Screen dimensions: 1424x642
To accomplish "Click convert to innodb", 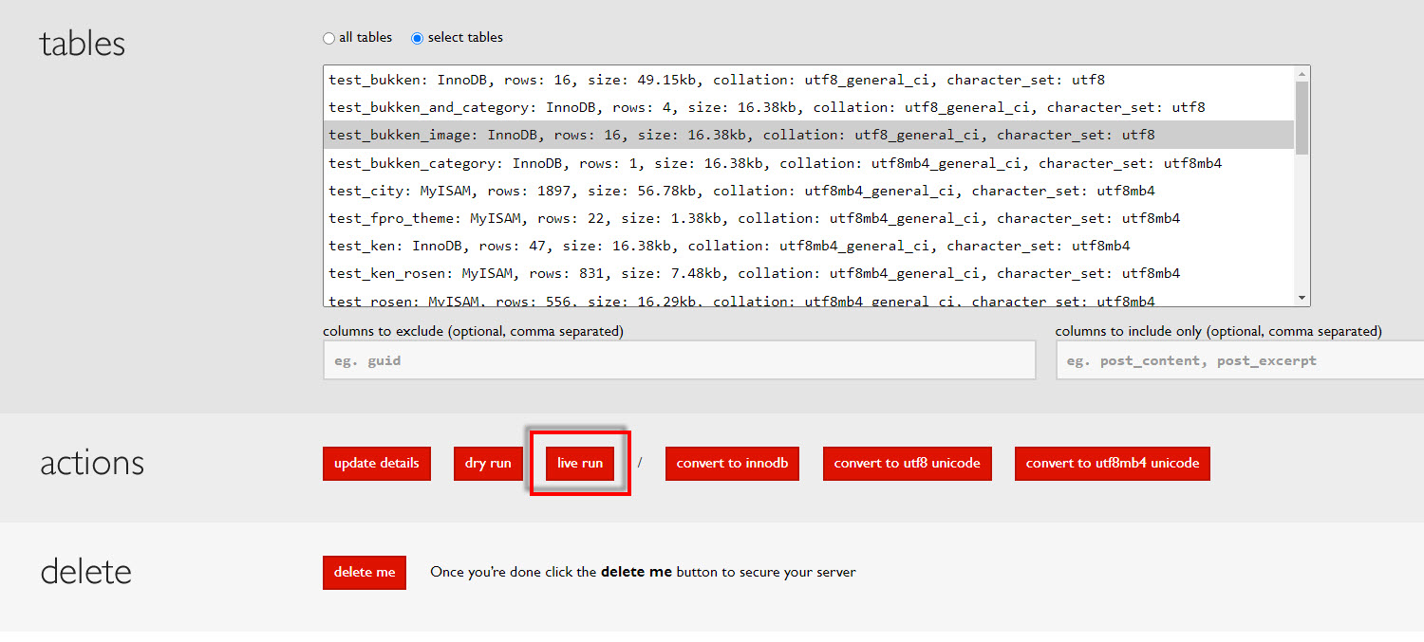I will tap(732, 464).
